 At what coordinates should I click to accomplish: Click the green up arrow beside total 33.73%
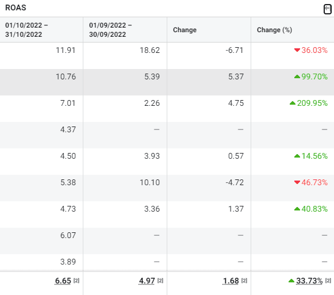(291, 281)
